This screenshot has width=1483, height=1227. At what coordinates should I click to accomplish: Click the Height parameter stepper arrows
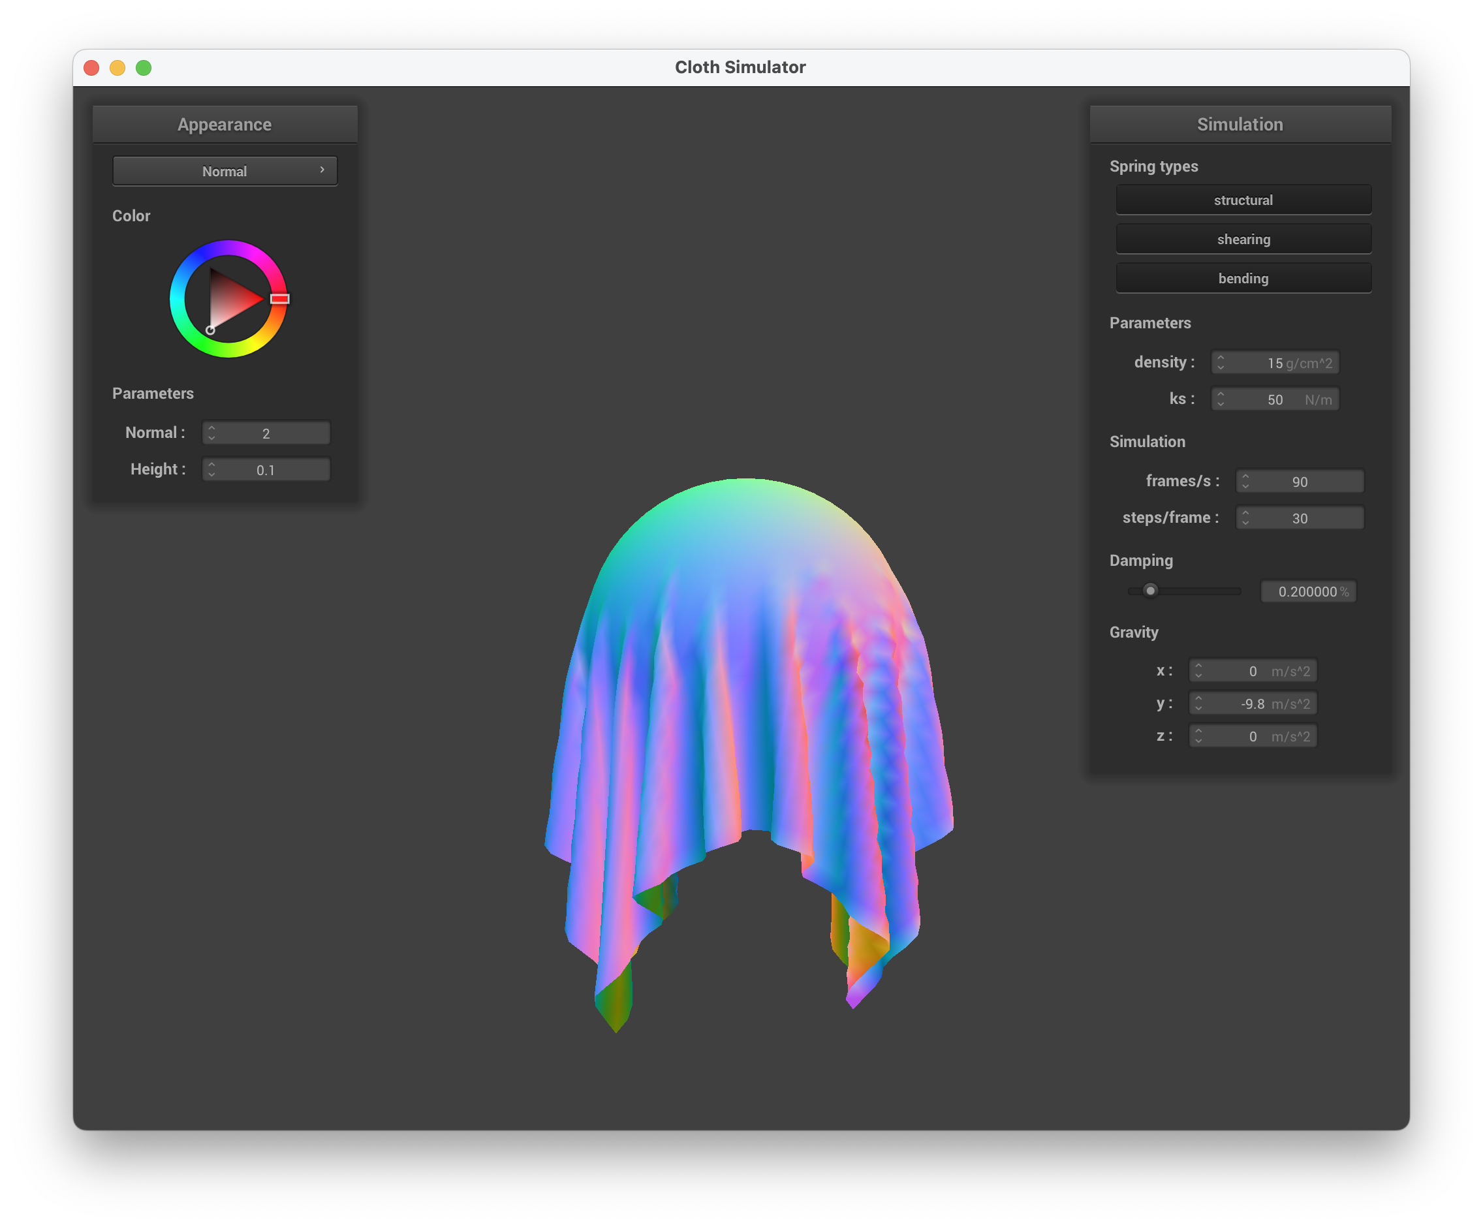(211, 469)
